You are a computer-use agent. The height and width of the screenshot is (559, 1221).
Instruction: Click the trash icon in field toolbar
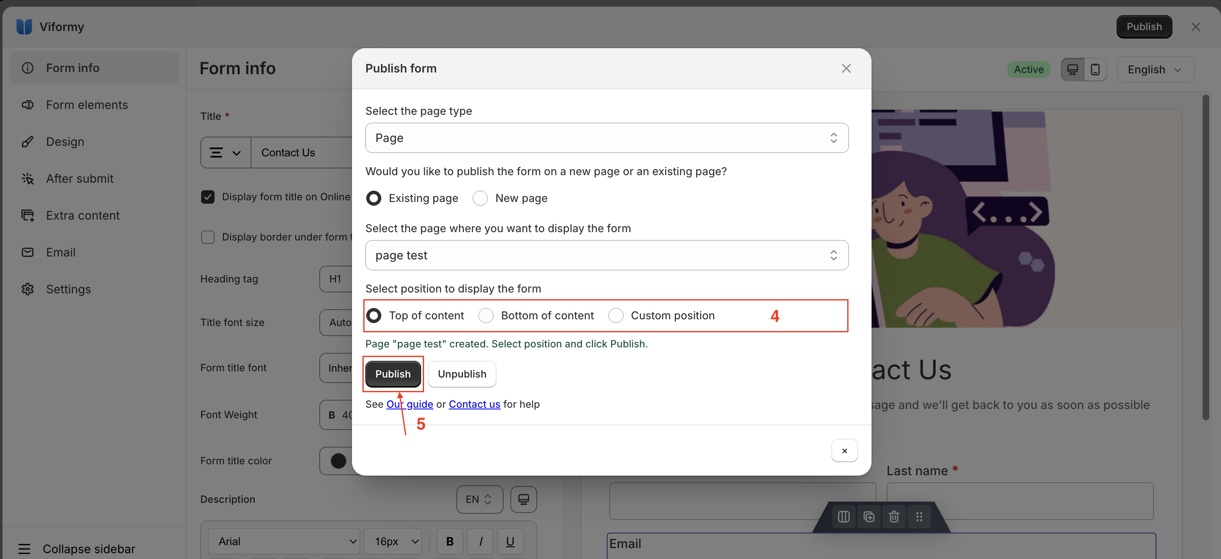coord(894,516)
